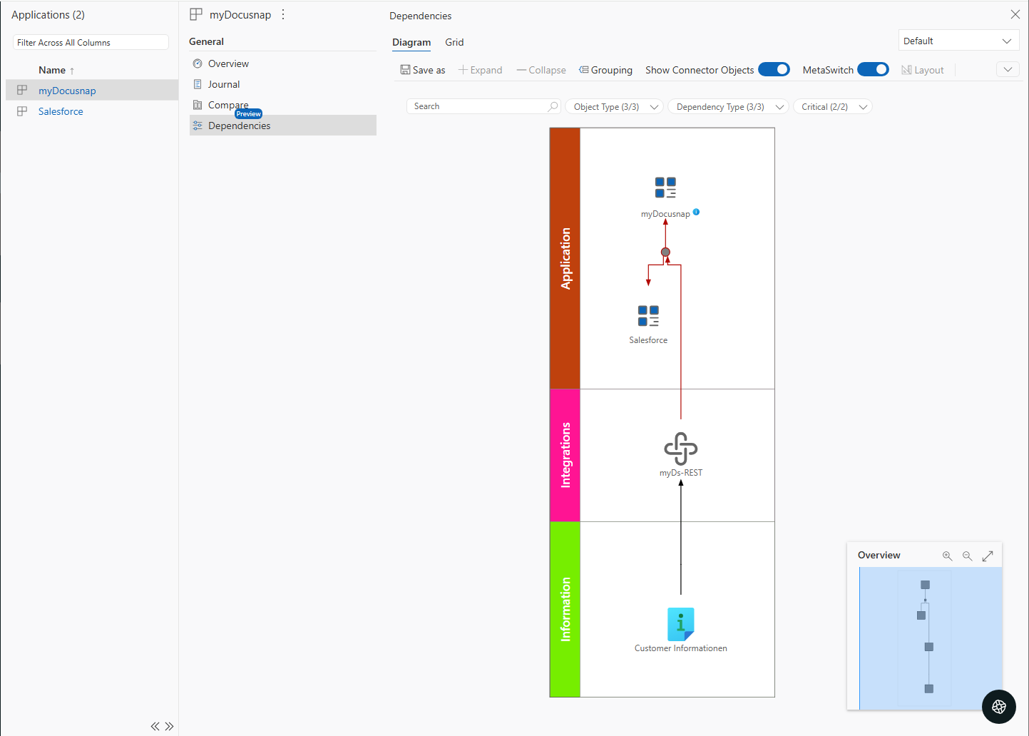Open the Customer Informationen node icon
1029x736 pixels.
(x=681, y=625)
